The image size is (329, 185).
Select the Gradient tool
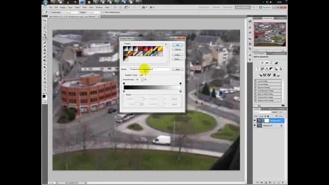(x=45, y=61)
